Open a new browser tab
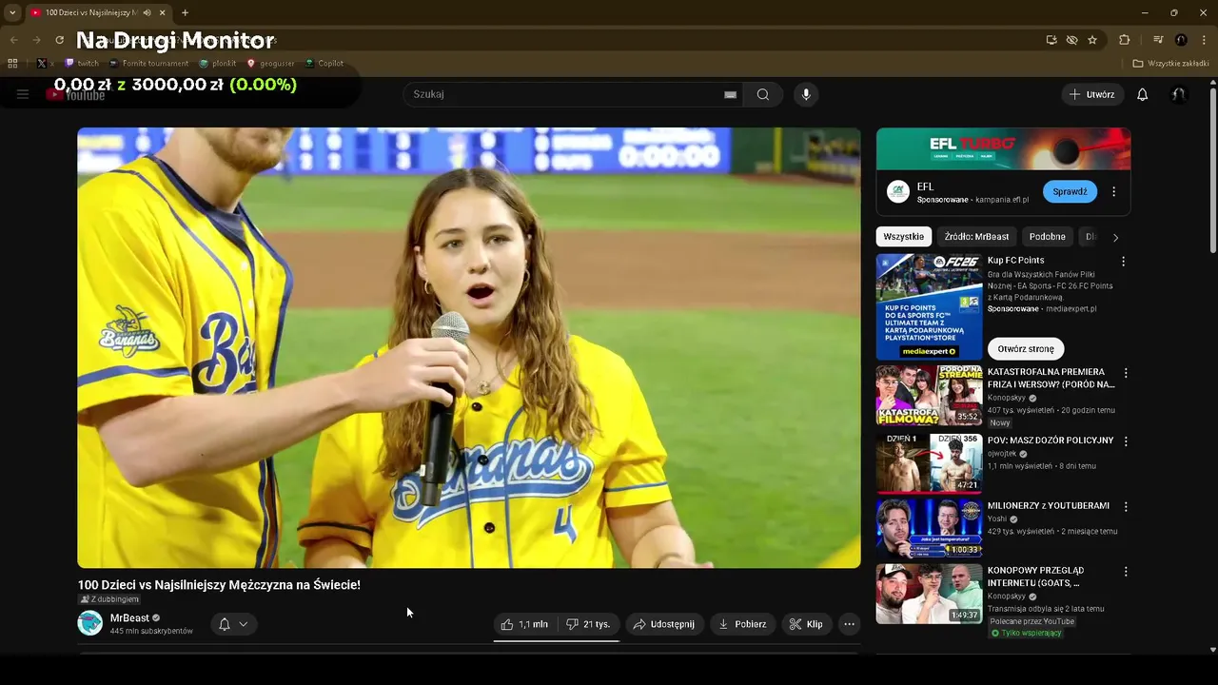Viewport: 1218px width, 685px height. coord(185,12)
